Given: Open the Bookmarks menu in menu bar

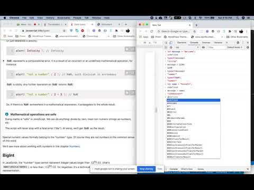Looking at the screenshot, I should [64, 18].
